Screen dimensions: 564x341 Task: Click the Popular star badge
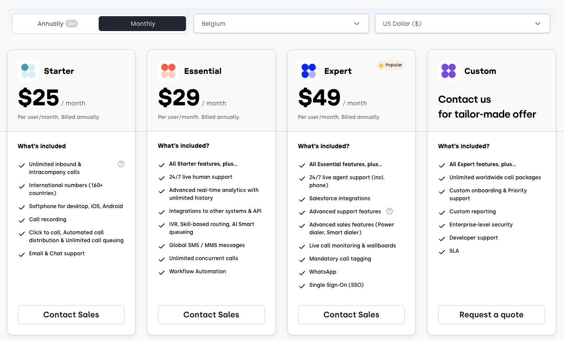pyautogui.click(x=390, y=65)
